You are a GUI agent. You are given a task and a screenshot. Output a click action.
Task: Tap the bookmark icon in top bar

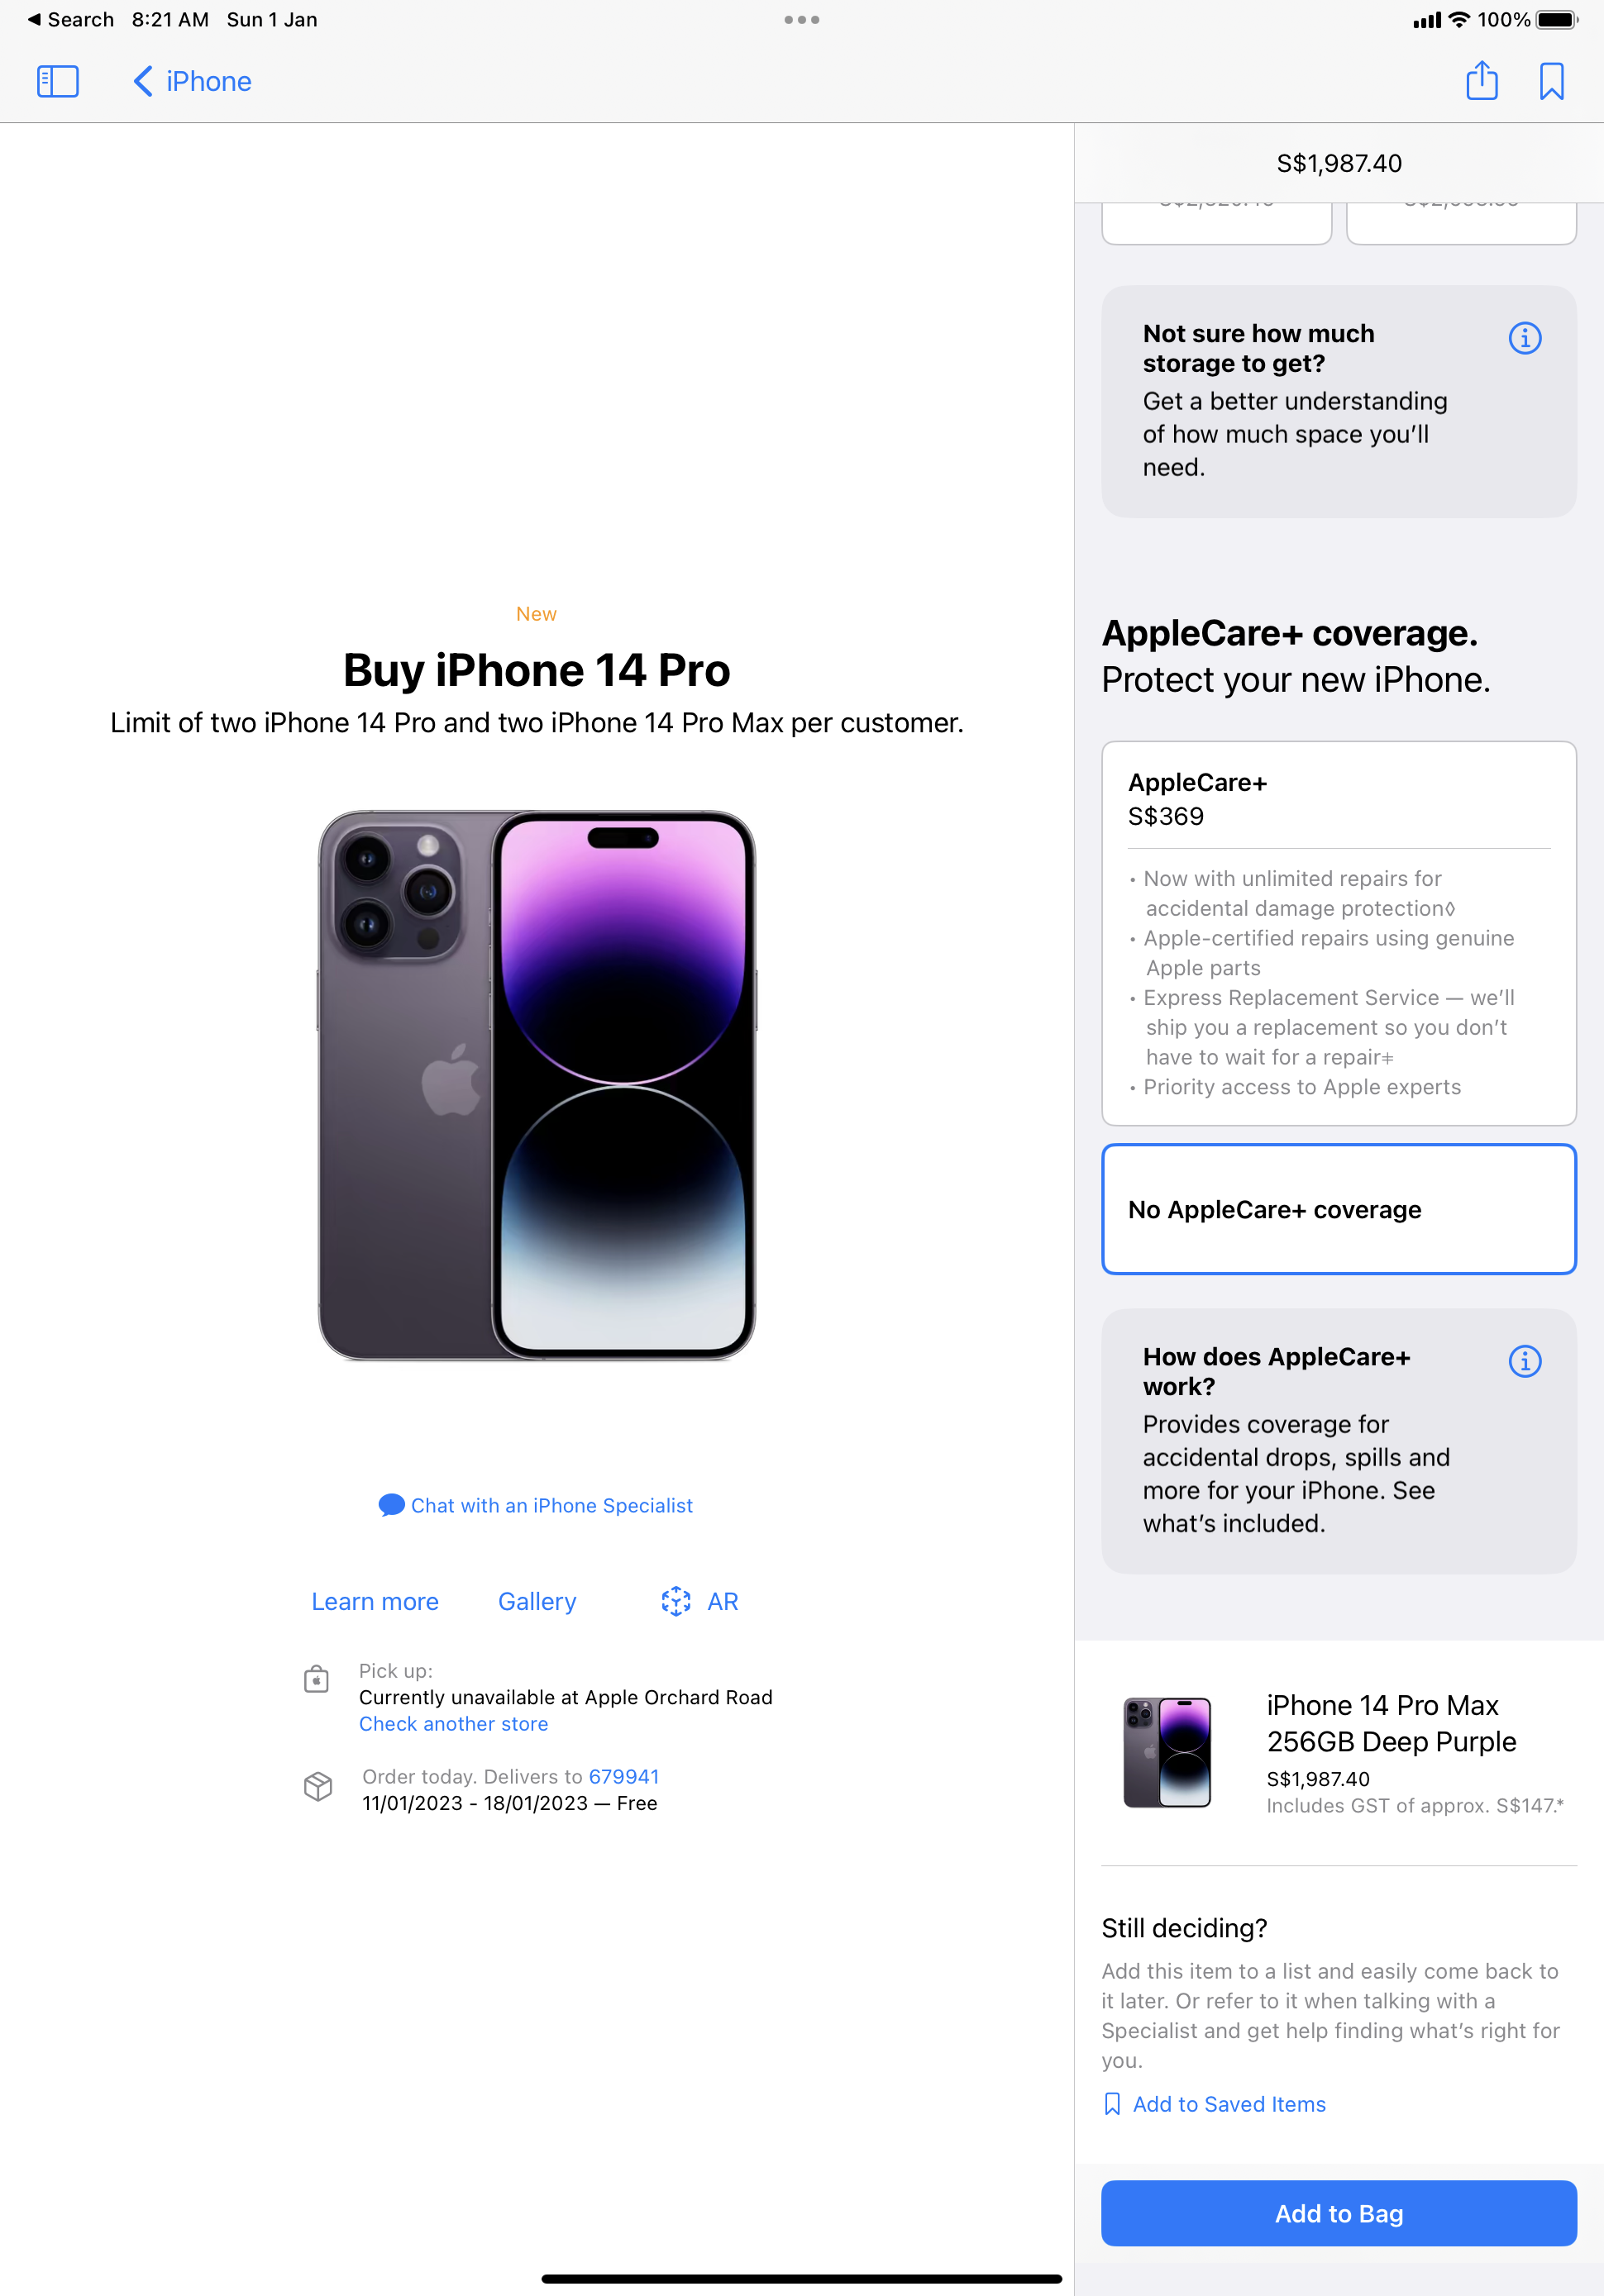coord(1551,81)
